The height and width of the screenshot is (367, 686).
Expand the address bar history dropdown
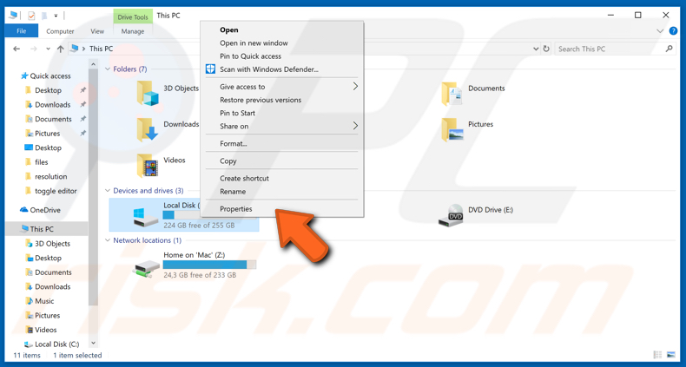pyautogui.click(x=536, y=49)
